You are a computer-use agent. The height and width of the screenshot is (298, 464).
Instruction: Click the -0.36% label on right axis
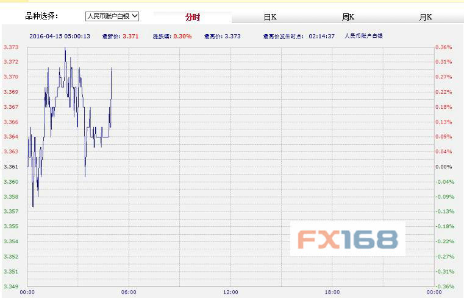(443, 286)
